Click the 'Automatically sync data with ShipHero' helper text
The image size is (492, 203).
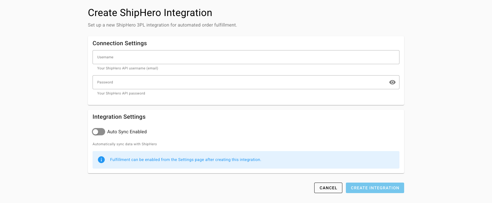point(125,144)
